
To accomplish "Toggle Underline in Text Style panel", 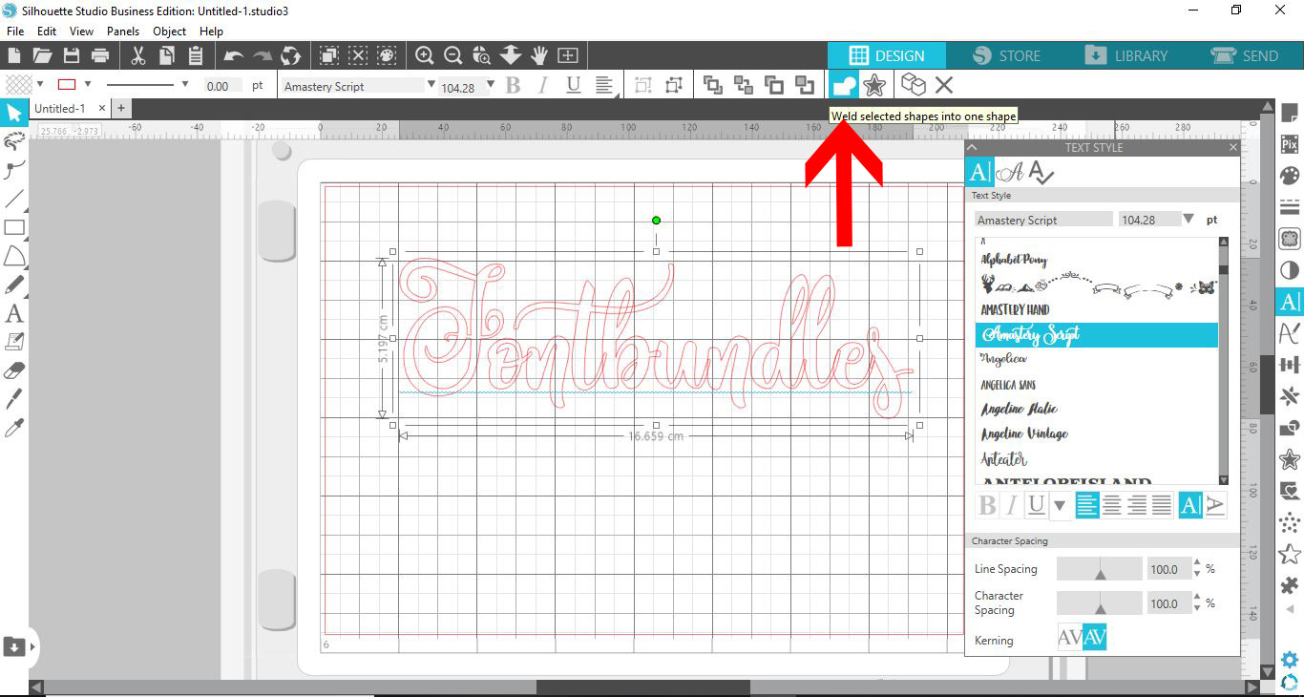I will (1036, 506).
